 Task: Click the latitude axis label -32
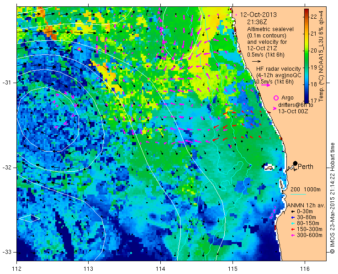(6, 168)
